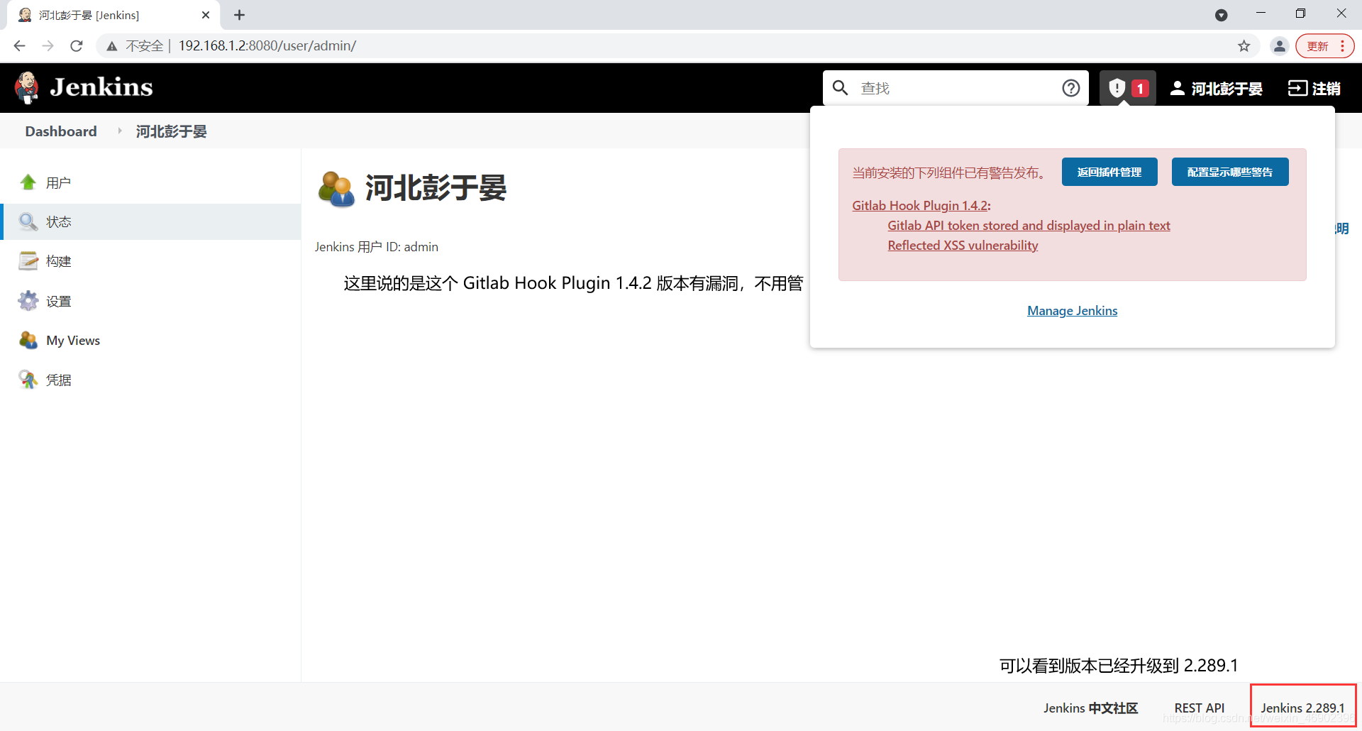Click the large user avatar icon beside heading
The image size is (1362, 731).
(336, 189)
